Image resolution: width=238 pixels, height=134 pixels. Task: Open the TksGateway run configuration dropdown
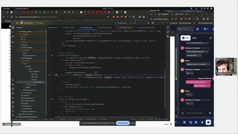(x=122, y=23)
